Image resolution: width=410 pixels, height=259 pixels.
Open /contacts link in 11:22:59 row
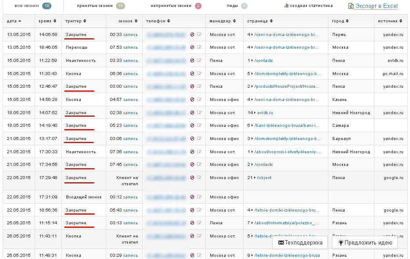[263, 61]
